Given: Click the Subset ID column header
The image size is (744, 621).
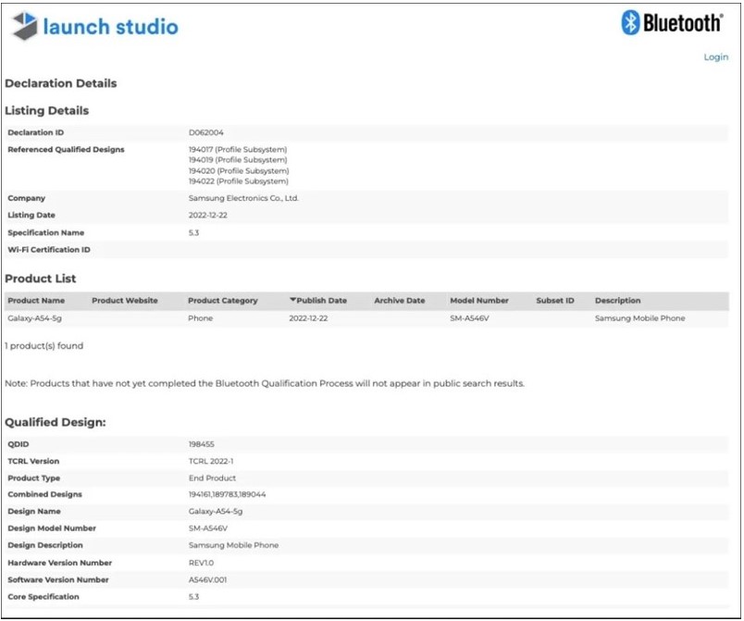Looking at the screenshot, I should 554,301.
